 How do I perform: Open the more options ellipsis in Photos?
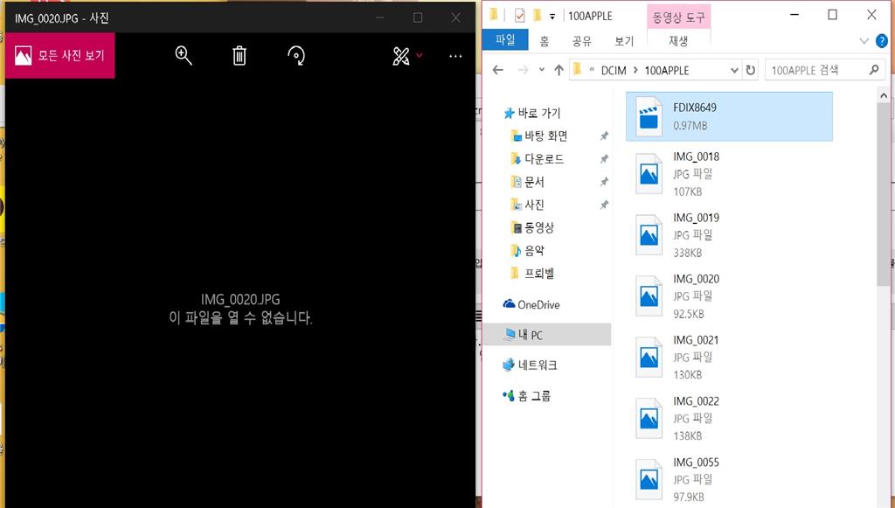[x=455, y=56]
